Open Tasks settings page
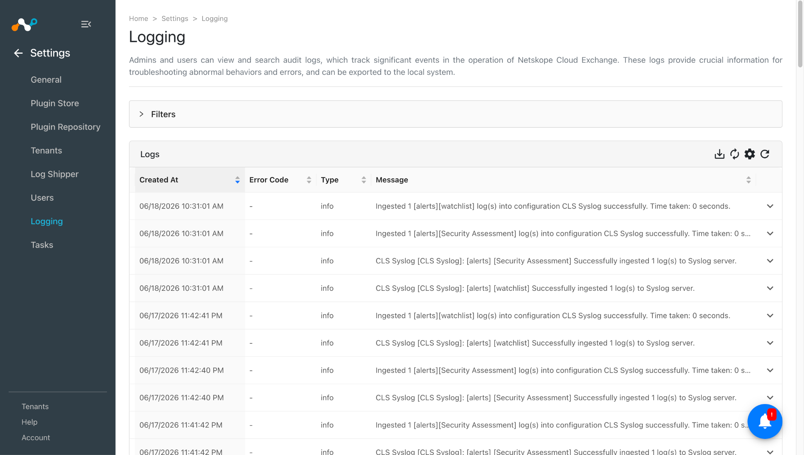Image resolution: width=804 pixels, height=455 pixels. coord(42,245)
